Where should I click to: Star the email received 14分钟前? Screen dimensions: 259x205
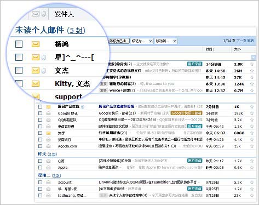point(252,64)
